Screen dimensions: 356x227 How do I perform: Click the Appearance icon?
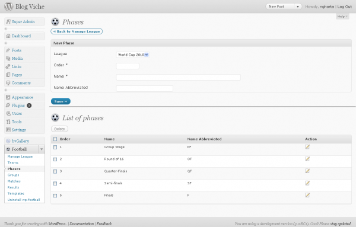8,97
